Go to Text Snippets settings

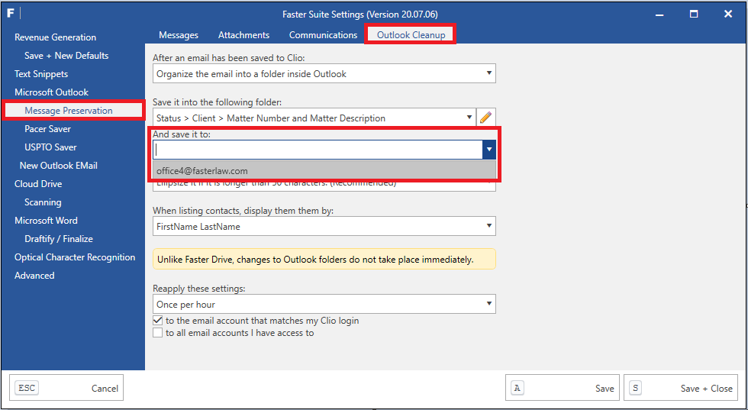pos(41,74)
